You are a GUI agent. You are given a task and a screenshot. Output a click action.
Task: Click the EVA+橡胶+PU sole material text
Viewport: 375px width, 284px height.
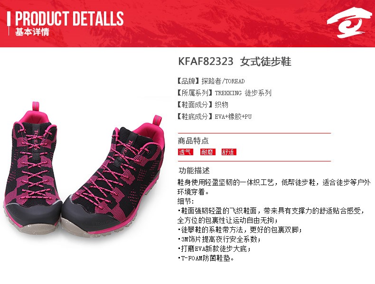pyautogui.click(x=233, y=116)
